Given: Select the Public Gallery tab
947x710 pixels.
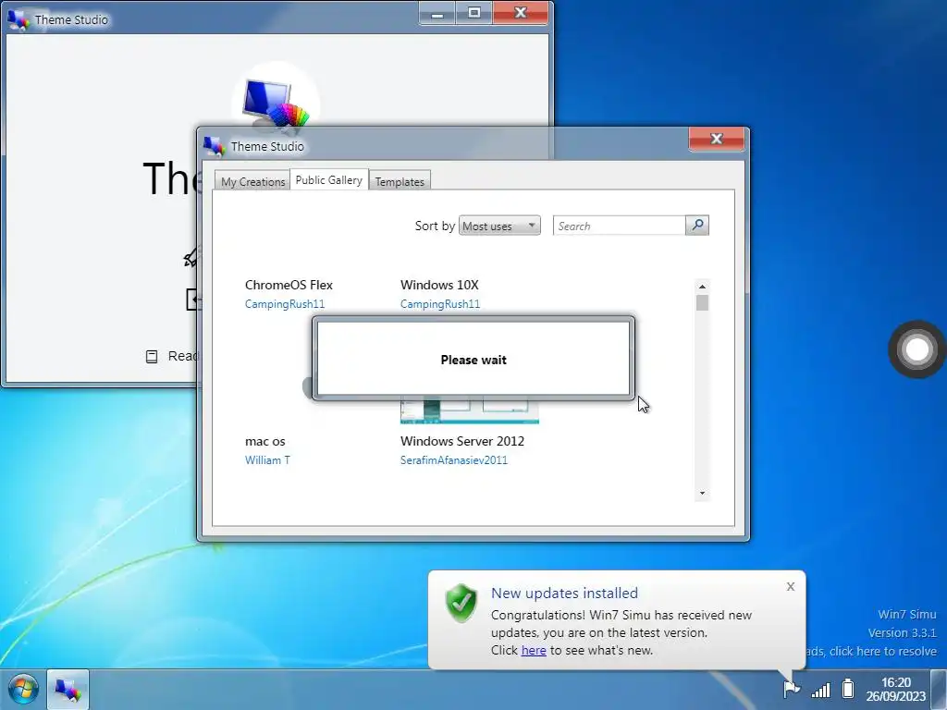Looking at the screenshot, I should [329, 180].
